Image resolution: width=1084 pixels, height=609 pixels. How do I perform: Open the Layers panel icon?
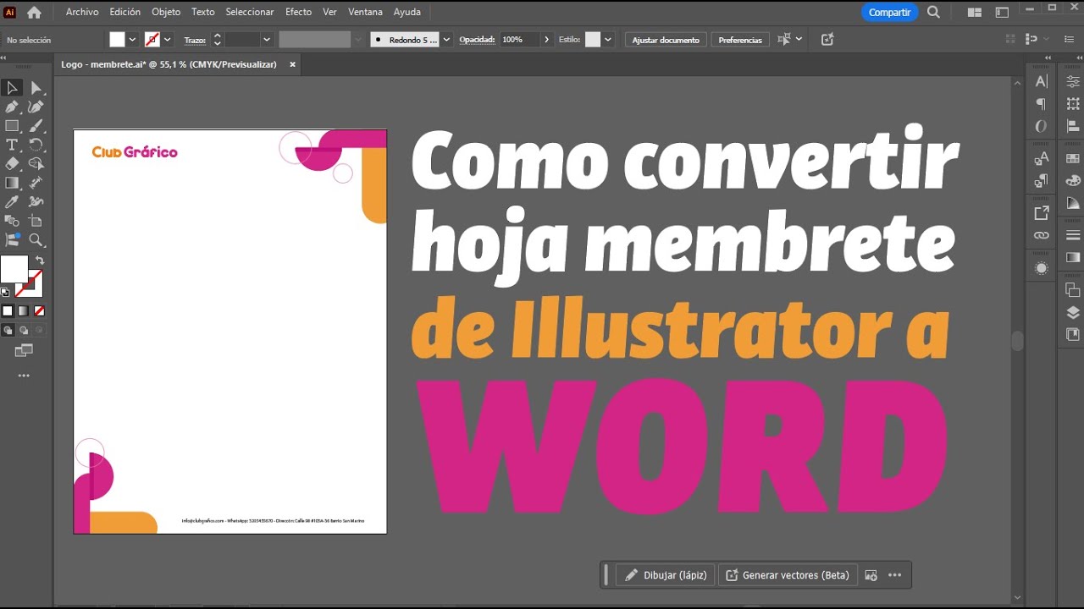1073,312
